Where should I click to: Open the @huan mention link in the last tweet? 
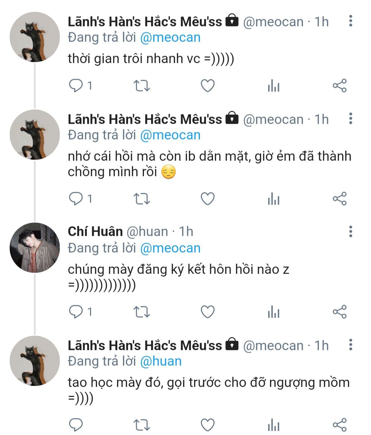pyautogui.click(x=161, y=361)
